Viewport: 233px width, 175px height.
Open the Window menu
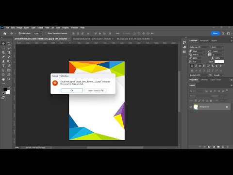click(x=74, y=28)
